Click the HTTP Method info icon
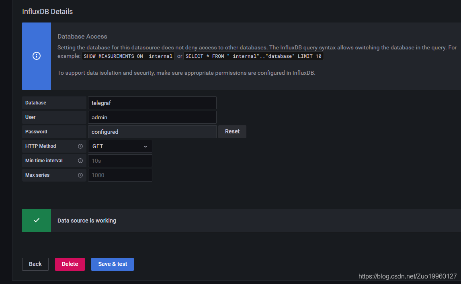Image resolution: width=461 pixels, height=284 pixels. point(80,146)
